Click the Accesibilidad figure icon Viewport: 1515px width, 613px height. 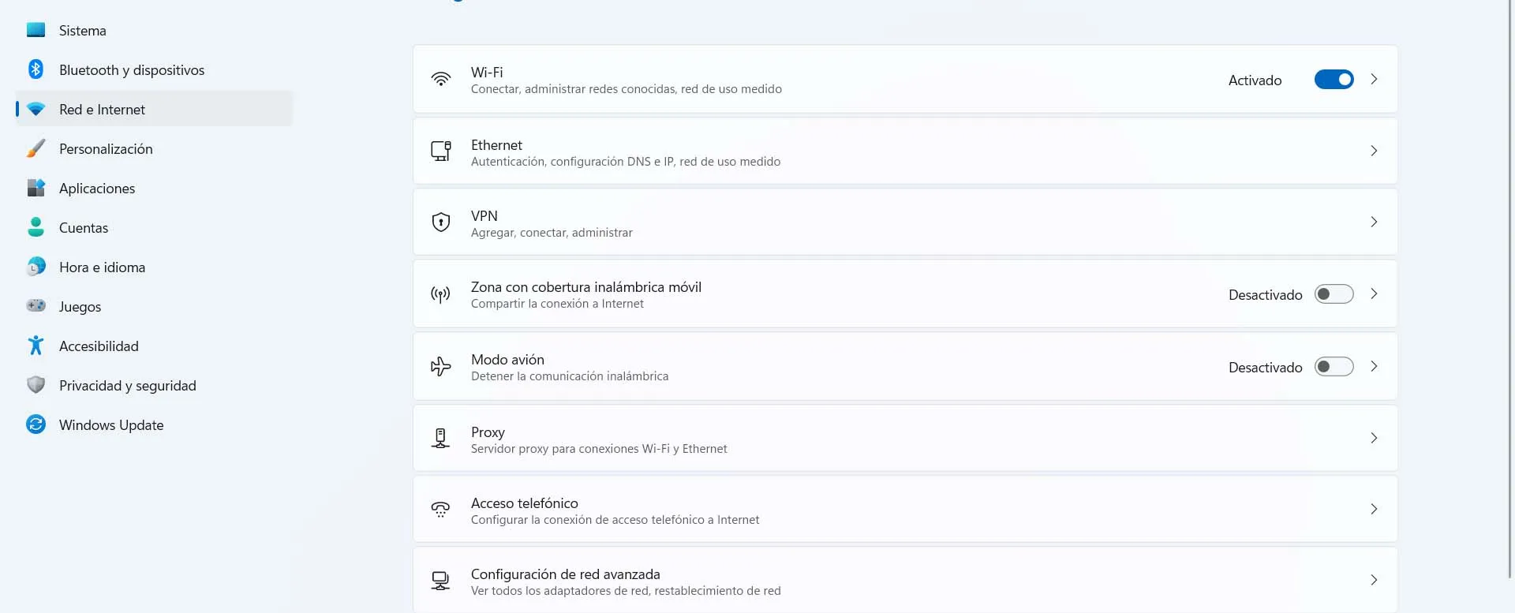coord(36,346)
